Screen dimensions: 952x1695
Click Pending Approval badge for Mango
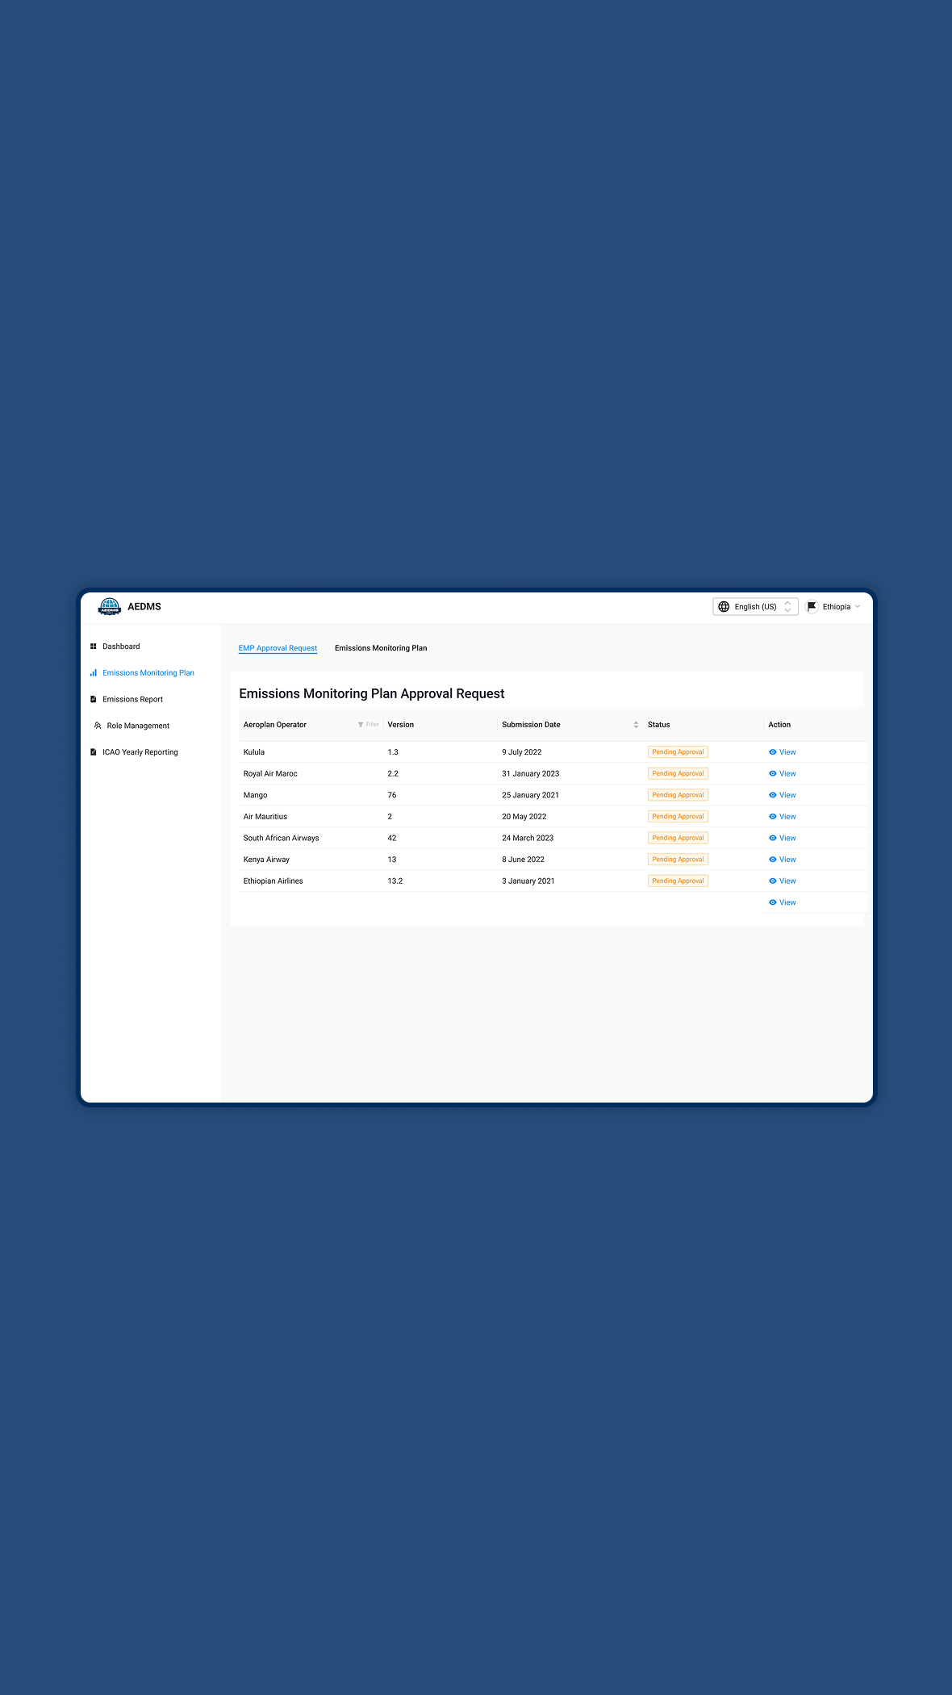tap(678, 795)
